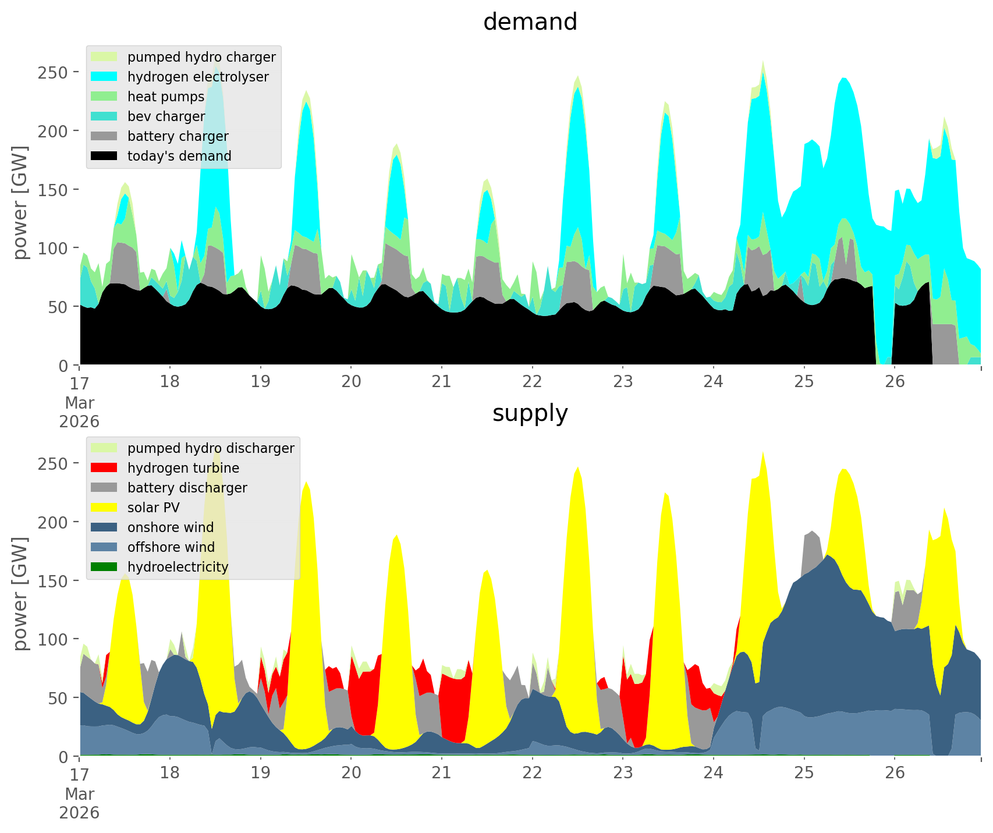This screenshot has height=833, width=993.
Task: Click the supply chart's power [GW] axis label
Action: 20,594
